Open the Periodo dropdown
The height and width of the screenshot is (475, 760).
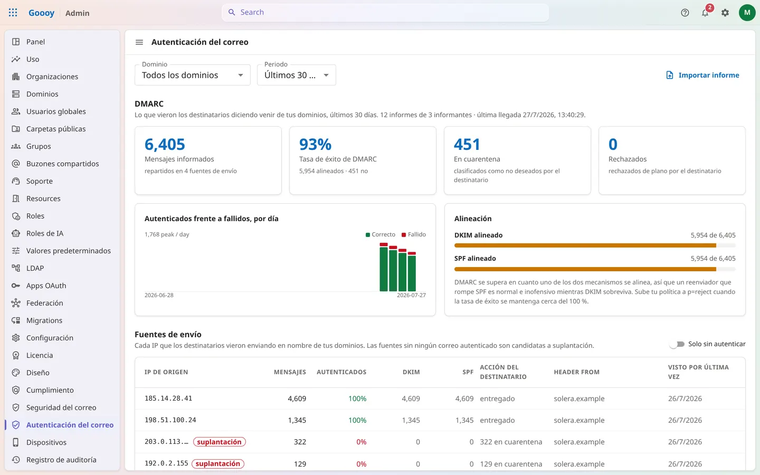297,75
